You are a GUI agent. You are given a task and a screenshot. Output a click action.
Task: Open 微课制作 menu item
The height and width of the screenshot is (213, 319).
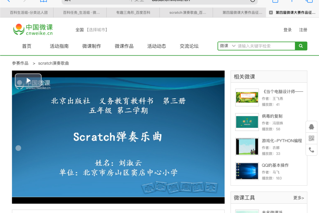tap(91, 46)
